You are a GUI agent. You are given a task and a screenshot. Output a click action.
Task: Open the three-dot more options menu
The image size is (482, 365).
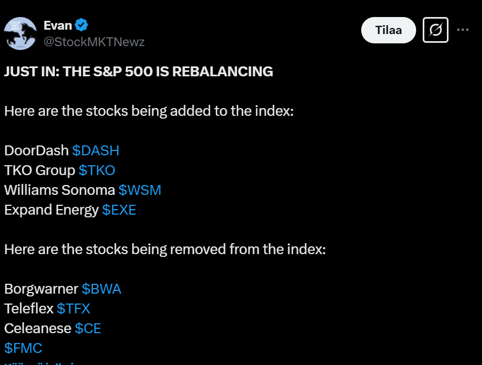463,30
